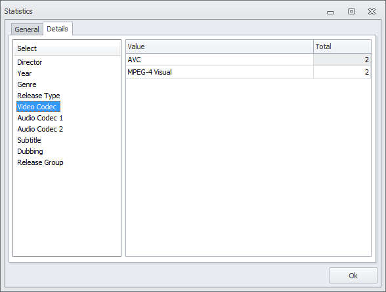This screenshot has height=292, width=386.
Task: Confirm with the Ok button
Action: (353, 276)
